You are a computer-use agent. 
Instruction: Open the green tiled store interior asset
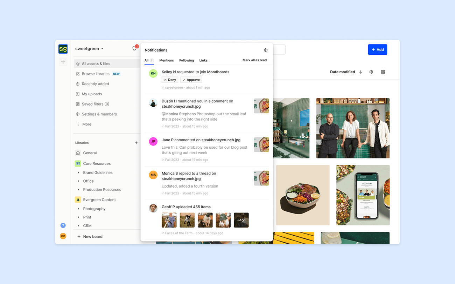click(x=291, y=128)
